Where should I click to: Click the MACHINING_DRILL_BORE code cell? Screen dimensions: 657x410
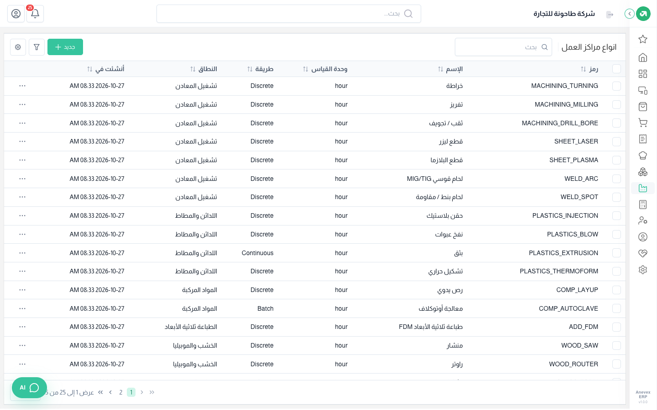(560, 123)
